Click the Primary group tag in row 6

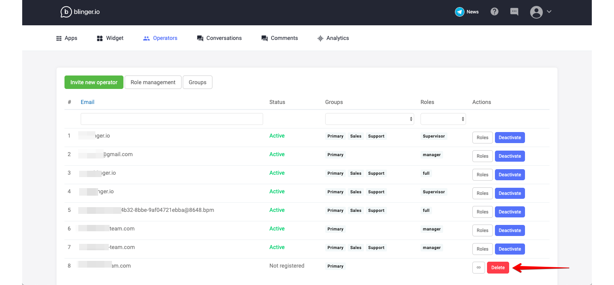[x=335, y=229]
